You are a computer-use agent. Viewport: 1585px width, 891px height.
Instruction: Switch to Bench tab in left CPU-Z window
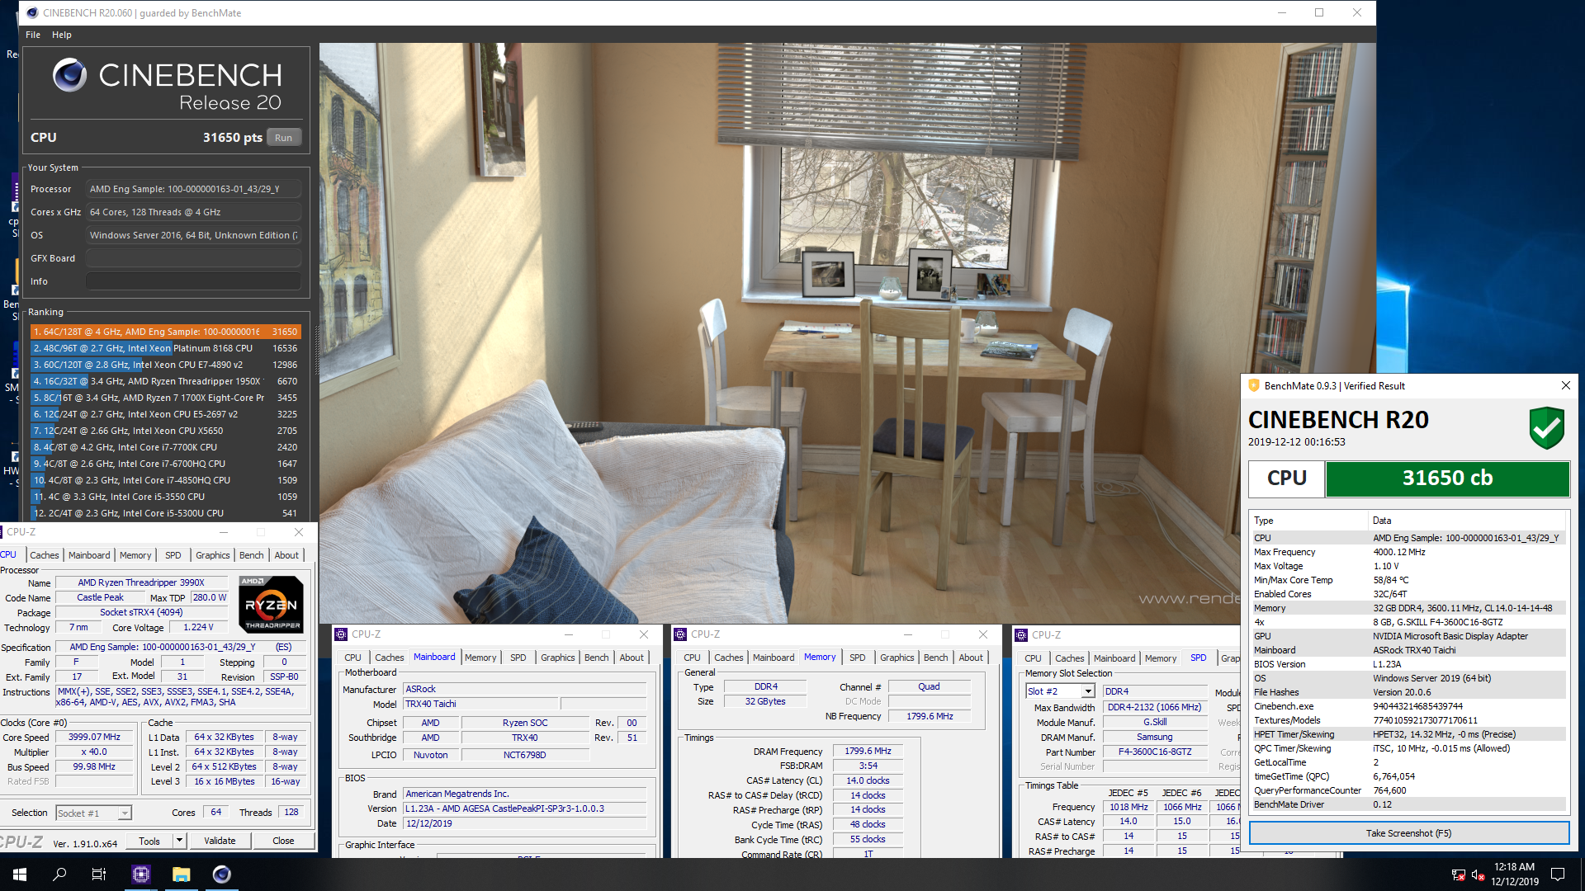[252, 555]
